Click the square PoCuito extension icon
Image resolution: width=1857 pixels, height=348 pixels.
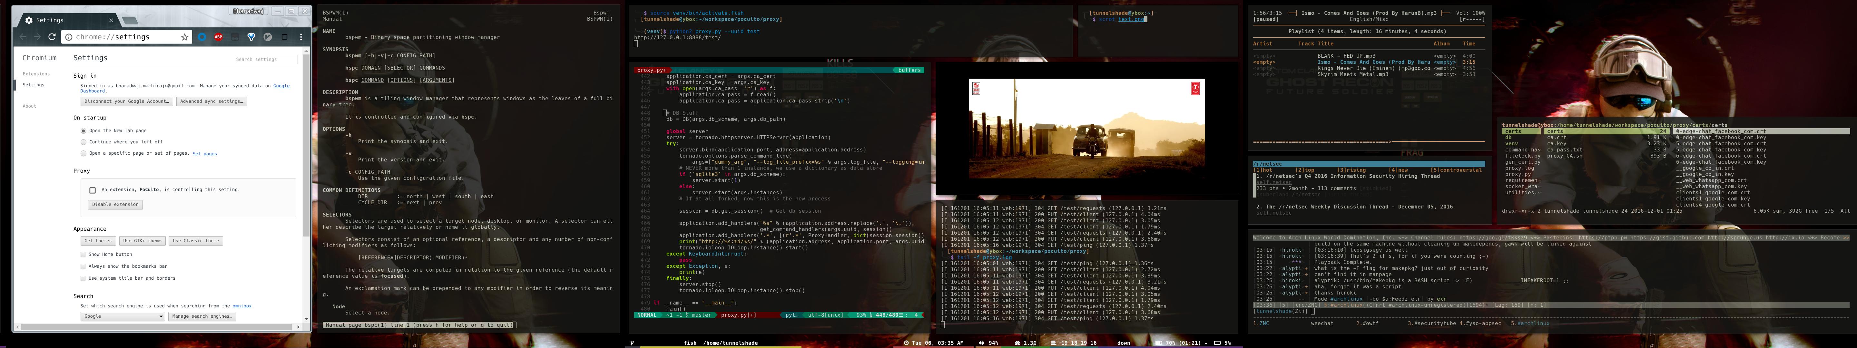(x=284, y=37)
